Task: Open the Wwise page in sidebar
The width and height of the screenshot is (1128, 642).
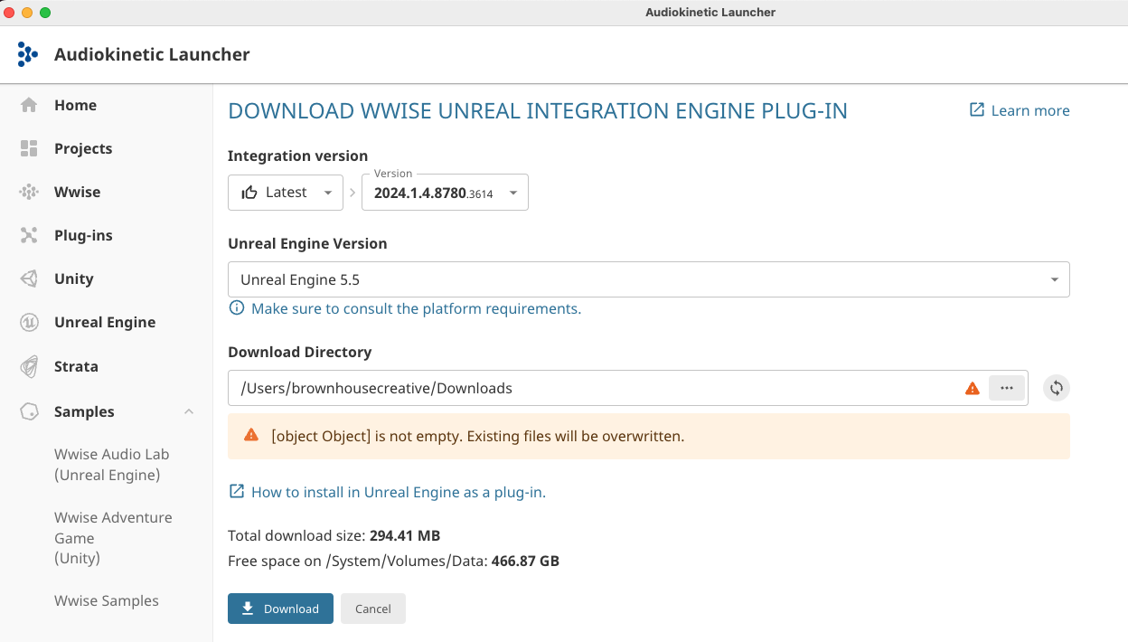Action: click(x=77, y=192)
